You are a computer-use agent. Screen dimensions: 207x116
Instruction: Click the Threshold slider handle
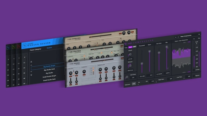(142, 63)
